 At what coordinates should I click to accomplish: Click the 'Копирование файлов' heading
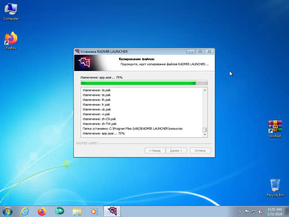coord(137,59)
